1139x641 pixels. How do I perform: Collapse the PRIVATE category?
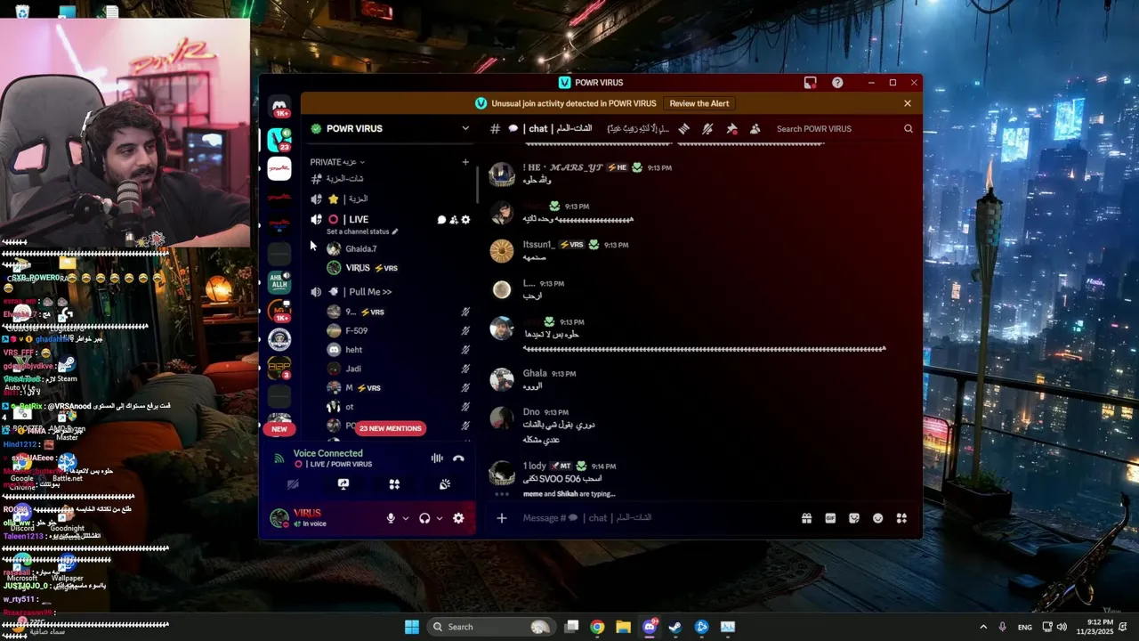[x=337, y=162]
